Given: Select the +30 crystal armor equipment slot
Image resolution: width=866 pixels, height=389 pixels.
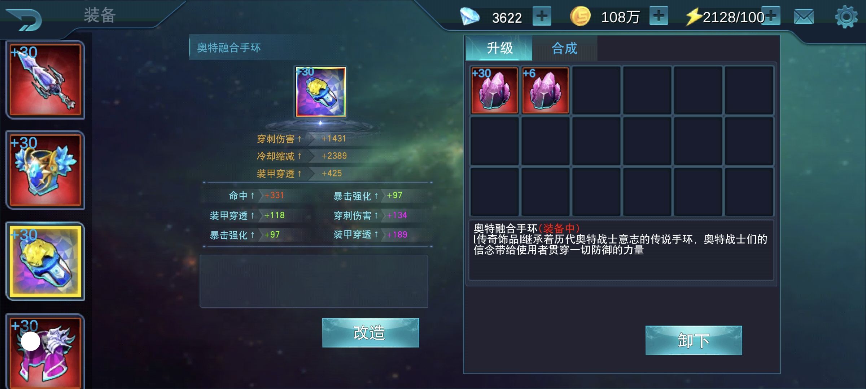Looking at the screenshot, I should (x=45, y=170).
